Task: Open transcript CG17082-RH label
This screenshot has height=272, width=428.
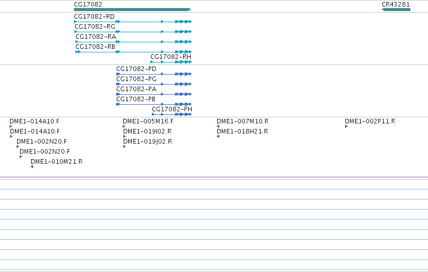Action: coord(171,57)
